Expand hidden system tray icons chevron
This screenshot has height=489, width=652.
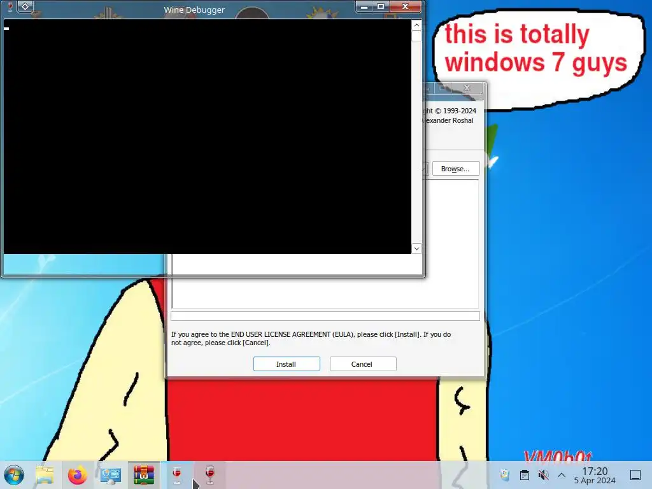click(562, 475)
